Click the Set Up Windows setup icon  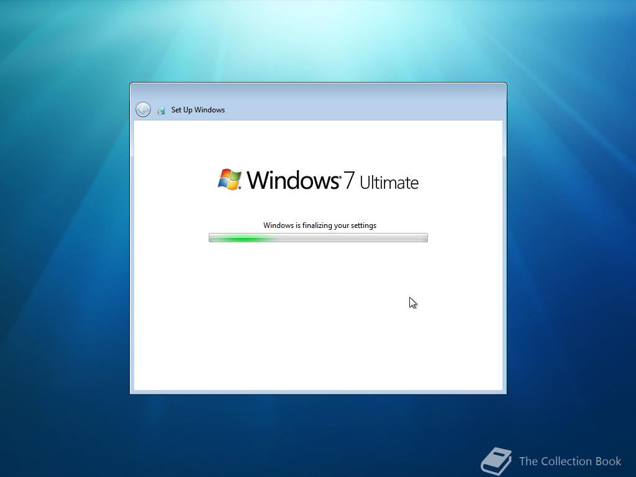[x=161, y=111]
